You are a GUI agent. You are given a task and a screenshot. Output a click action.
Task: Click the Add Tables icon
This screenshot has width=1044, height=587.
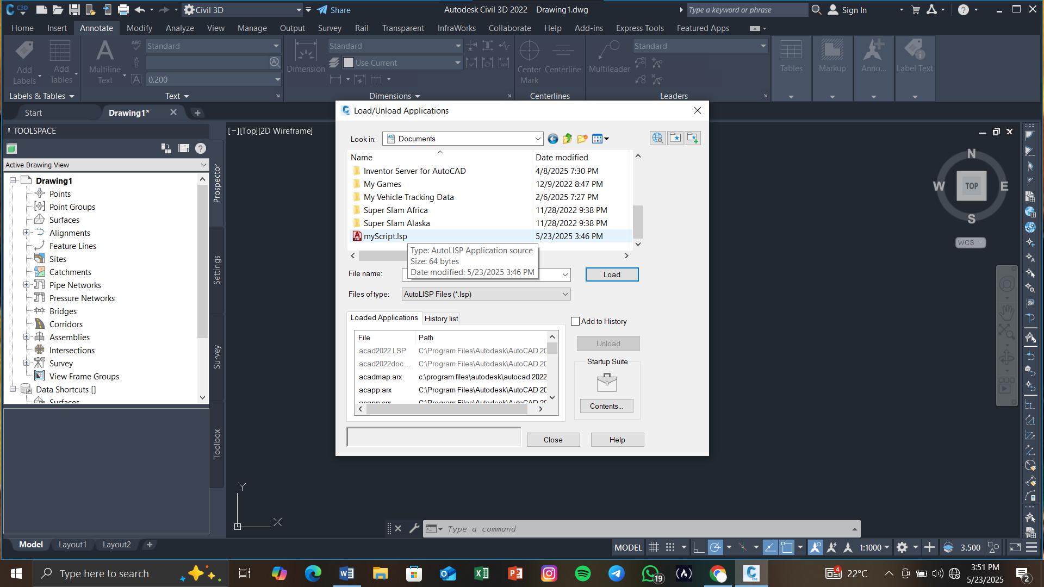point(60,52)
